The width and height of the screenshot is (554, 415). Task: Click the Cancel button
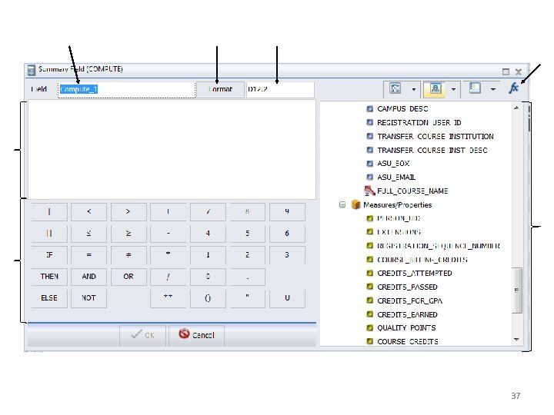click(196, 335)
